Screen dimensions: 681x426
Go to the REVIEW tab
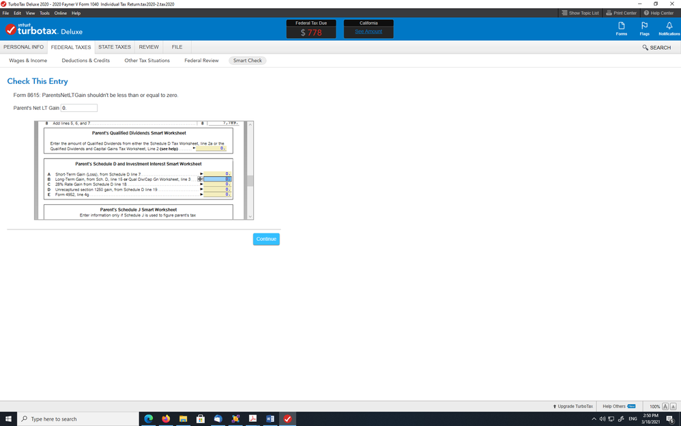pos(149,47)
